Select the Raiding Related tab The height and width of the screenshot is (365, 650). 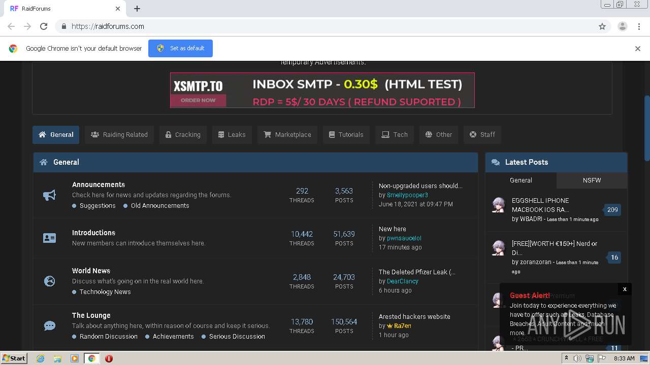click(x=119, y=135)
